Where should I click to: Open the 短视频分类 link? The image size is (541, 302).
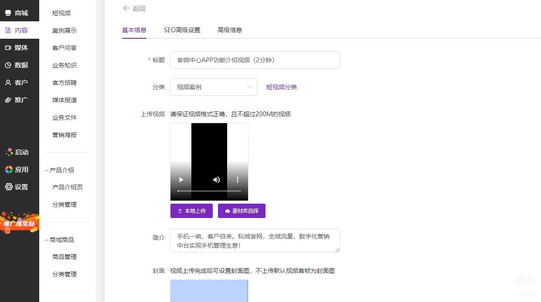[281, 87]
